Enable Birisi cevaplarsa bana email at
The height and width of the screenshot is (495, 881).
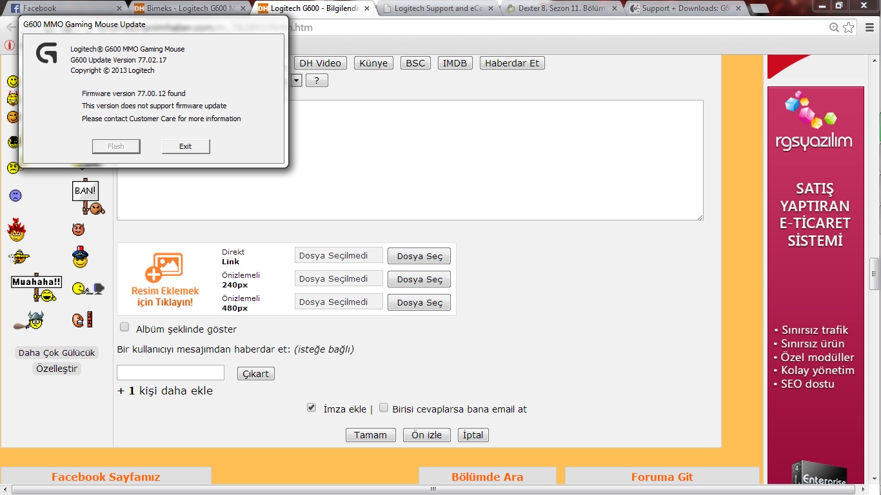pos(384,407)
